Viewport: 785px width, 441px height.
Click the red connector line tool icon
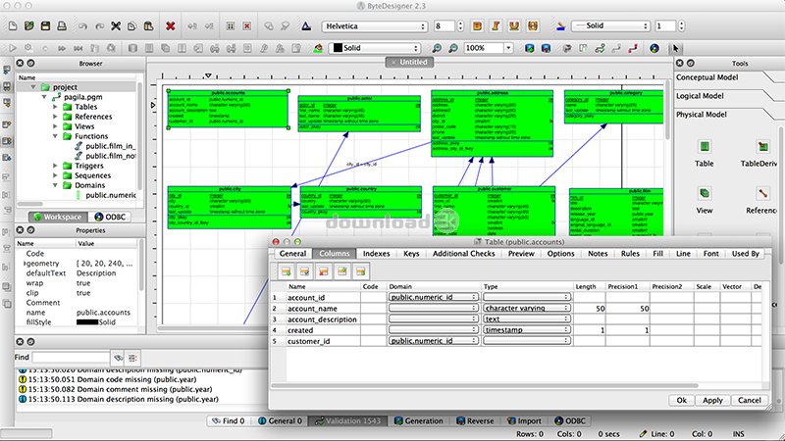tap(633, 48)
